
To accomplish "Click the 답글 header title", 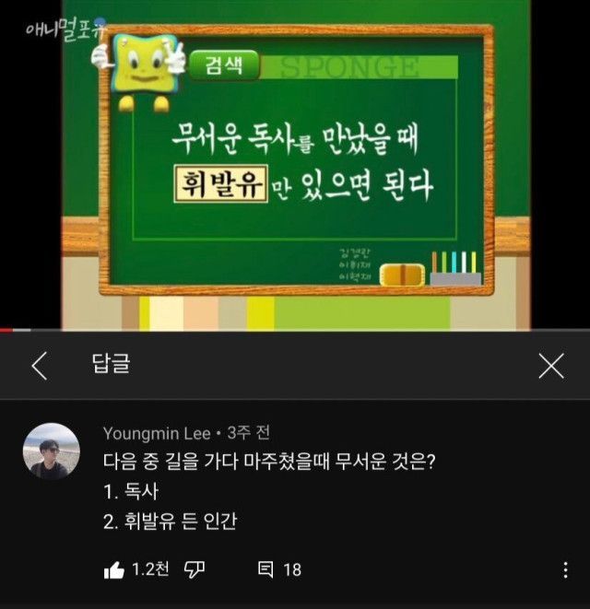I will point(111,364).
